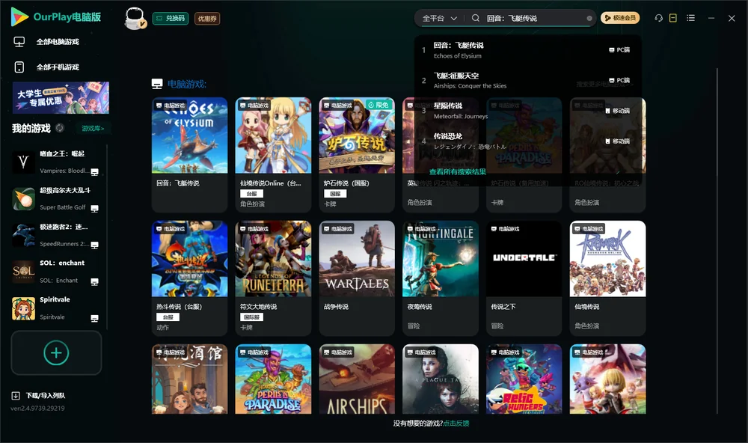Screen dimensions: 748x443
Task: Open 回音：飞艇传说 game card
Action: pos(190,155)
